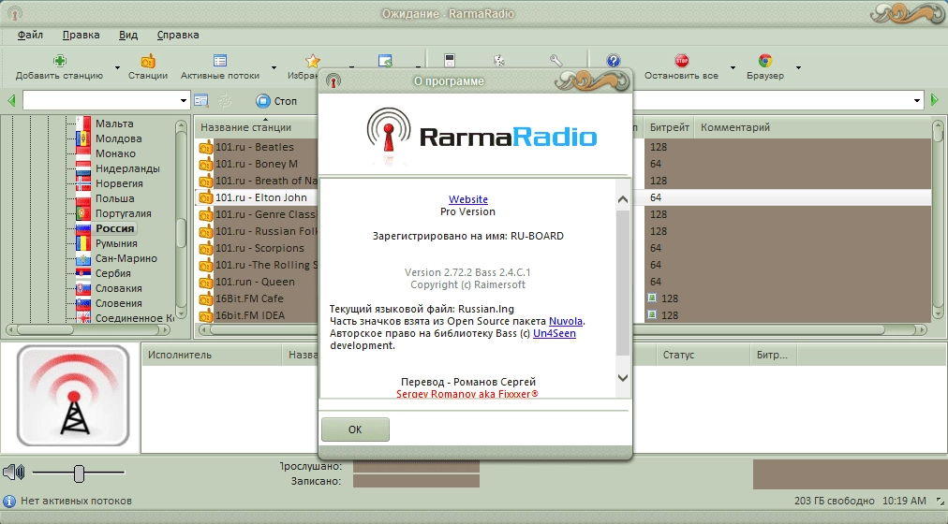This screenshot has width=948, height=524.
Task: Expand the Добавить станцию dropdown arrow
Action: (117, 67)
